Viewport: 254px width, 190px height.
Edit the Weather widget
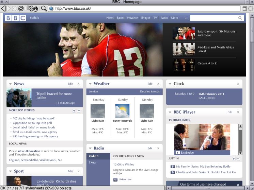tap(150, 84)
